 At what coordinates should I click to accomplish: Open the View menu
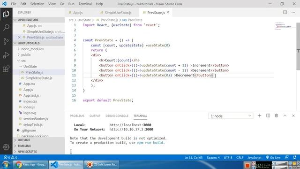(52, 4)
